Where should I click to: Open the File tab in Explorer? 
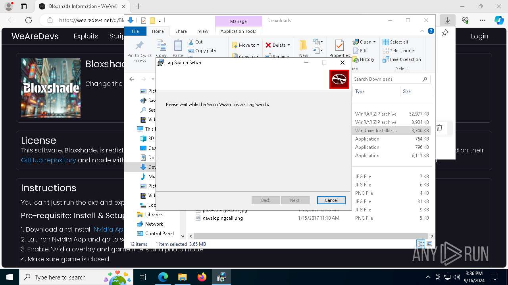[x=135, y=31]
